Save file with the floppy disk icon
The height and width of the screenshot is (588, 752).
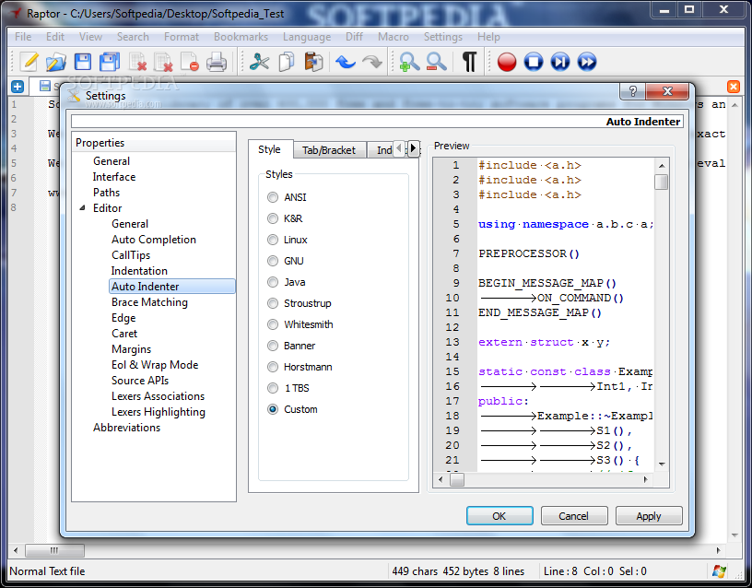(x=83, y=62)
